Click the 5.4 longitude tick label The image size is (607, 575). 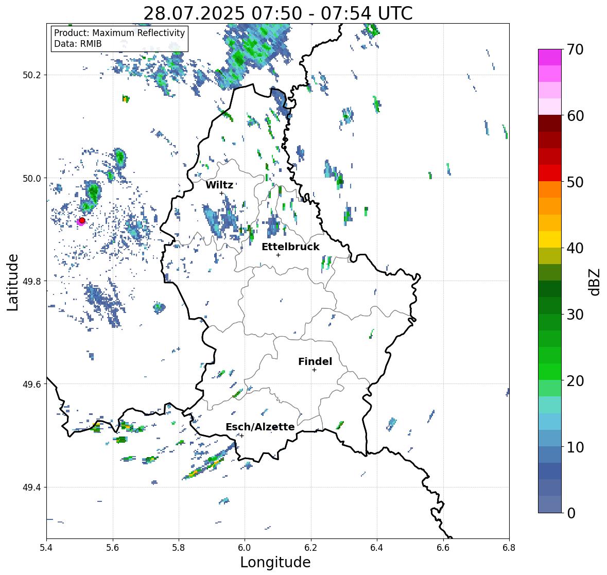coord(46,547)
